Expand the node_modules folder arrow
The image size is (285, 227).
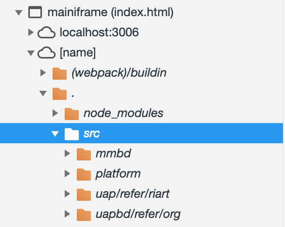point(55,113)
